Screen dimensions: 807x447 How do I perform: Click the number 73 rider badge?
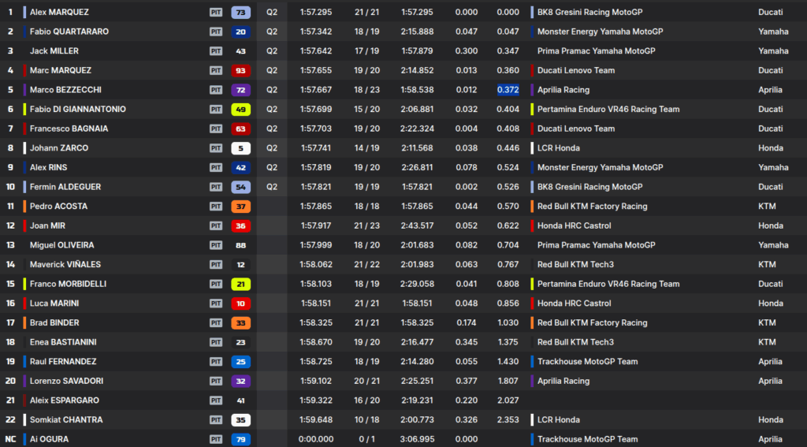(x=241, y=13)
